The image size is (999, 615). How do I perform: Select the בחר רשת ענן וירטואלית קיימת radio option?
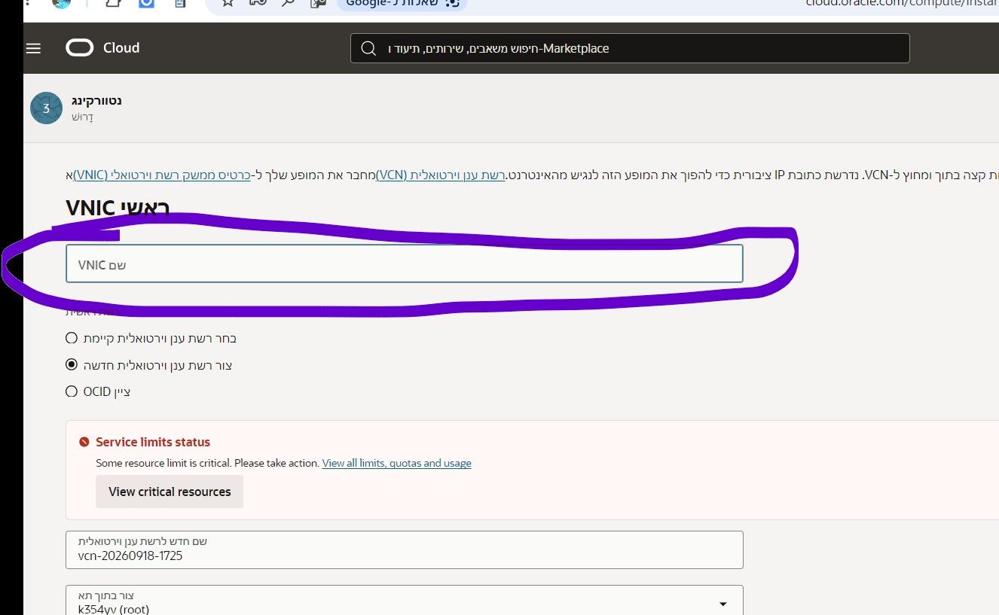coord(72,338)
